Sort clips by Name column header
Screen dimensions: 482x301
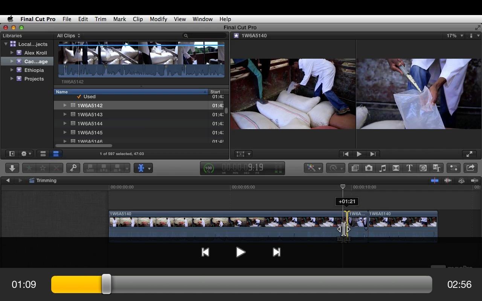click(131, 92)
